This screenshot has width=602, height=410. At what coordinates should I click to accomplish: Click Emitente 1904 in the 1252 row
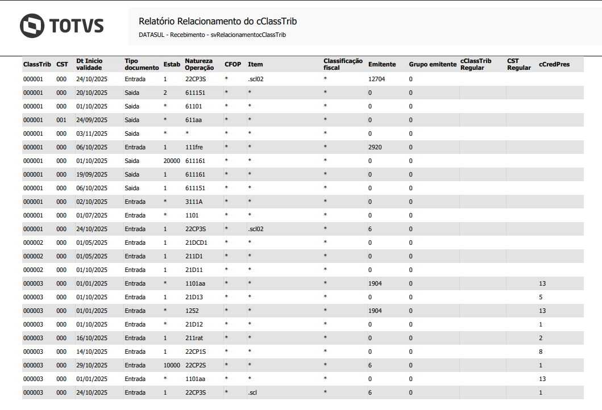click(x=375, y=311)
